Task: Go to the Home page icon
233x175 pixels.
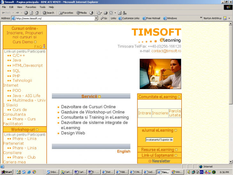Action: tap(36, 13)
